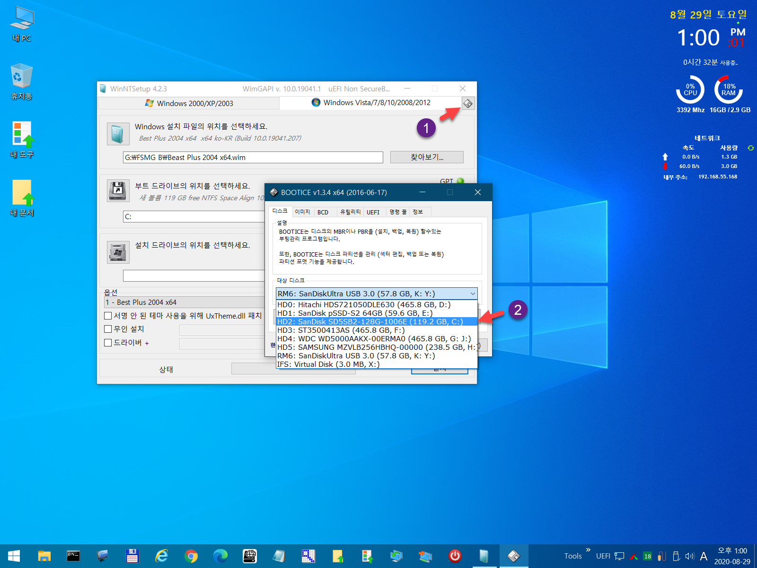This screenshot has width=757, height=568.
Task: Switch to Windows 2000/XP/2003 tab
Action: 189,103
